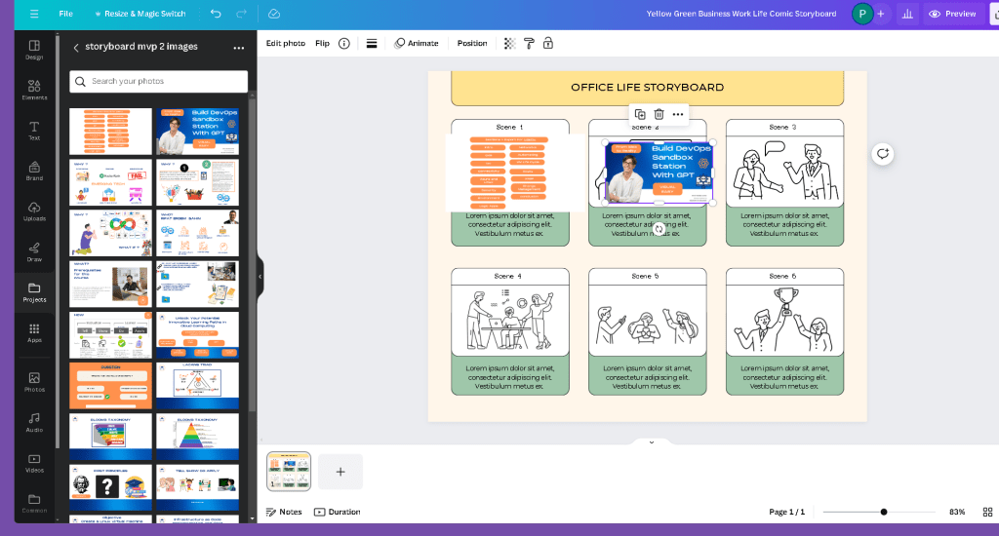Add a comment with the bubble icon
The width and height of the screenshot is (999, 536).
[882, 153]
